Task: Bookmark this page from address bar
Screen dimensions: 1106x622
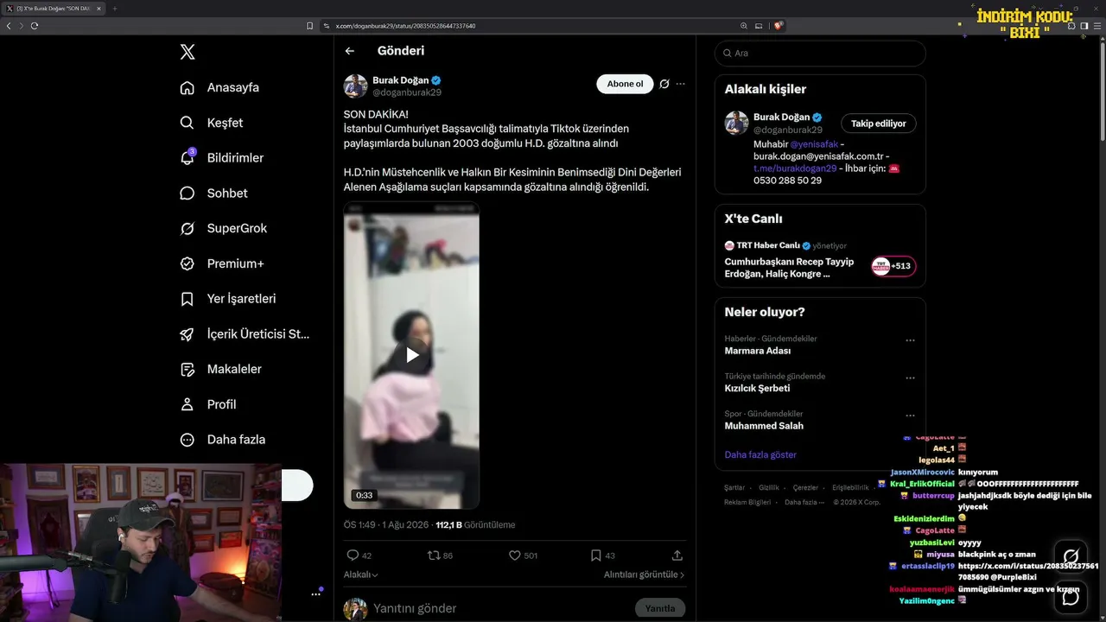Action: (310, 26)
